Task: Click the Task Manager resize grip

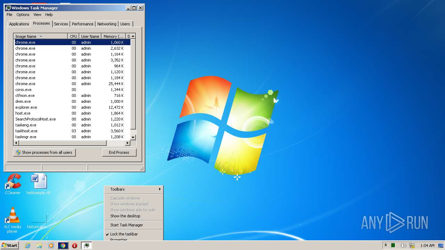Action: pyautogui.click(x=141, y=169)
